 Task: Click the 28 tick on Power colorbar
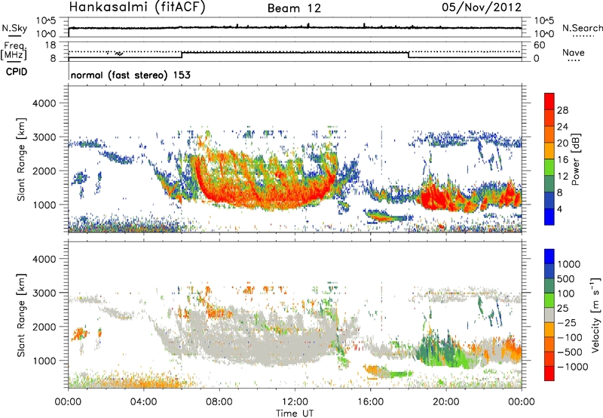562,110
